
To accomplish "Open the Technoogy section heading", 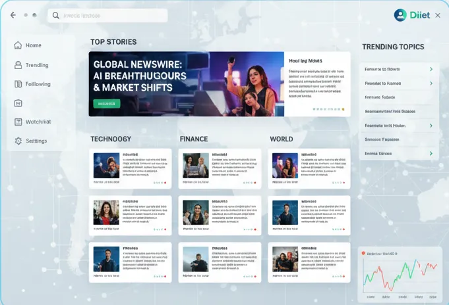I will [x=111, y=139].
